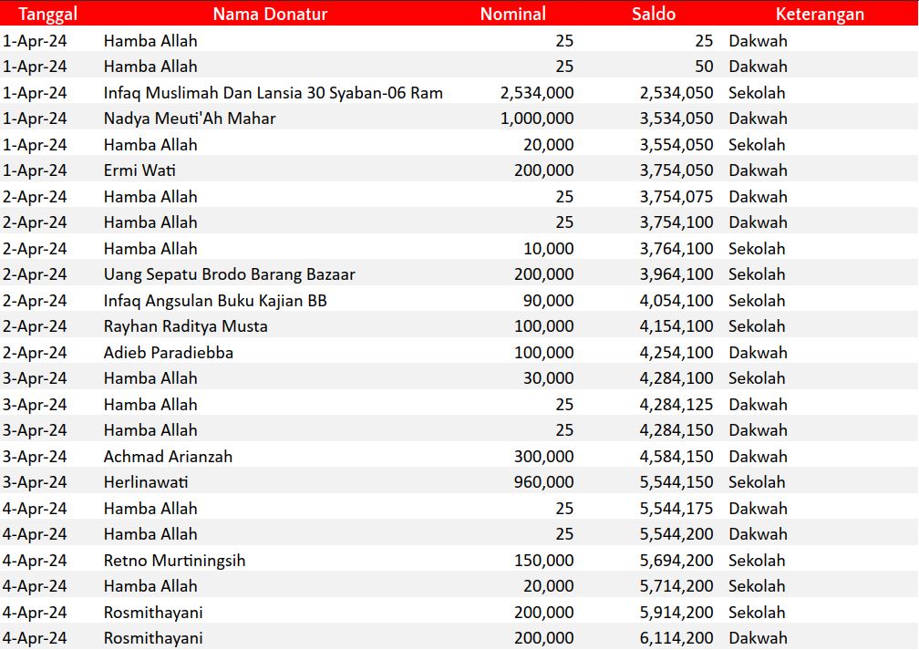919x650 pixels.
Task: Click the Infaq Muslimah Dan Lansia cell
Action: [x=274, y=93]
